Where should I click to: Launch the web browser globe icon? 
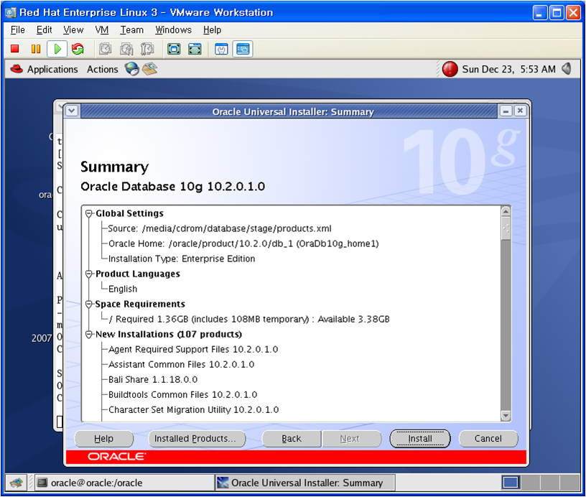131,69
